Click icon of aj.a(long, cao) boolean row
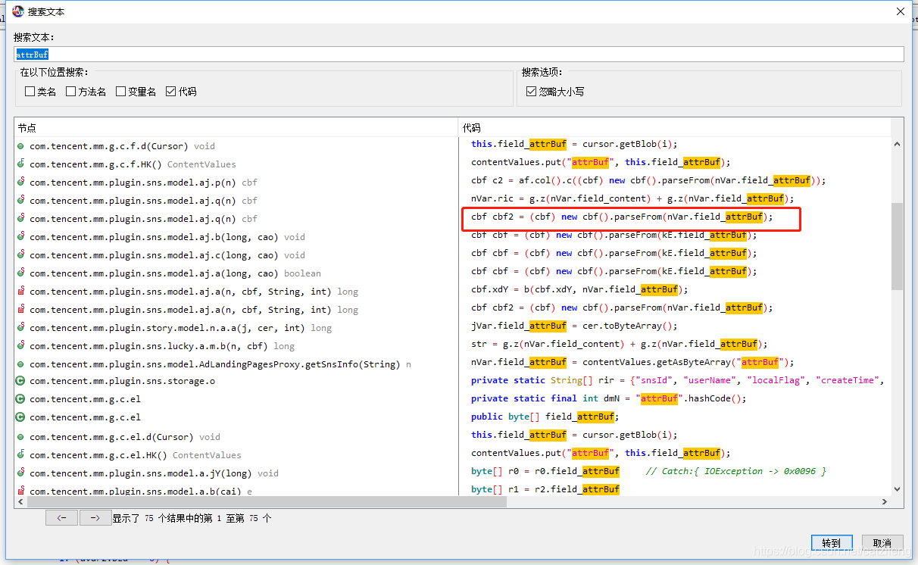Image resolution: width=918 pixels, height=565 pixels. pos(21,273)
